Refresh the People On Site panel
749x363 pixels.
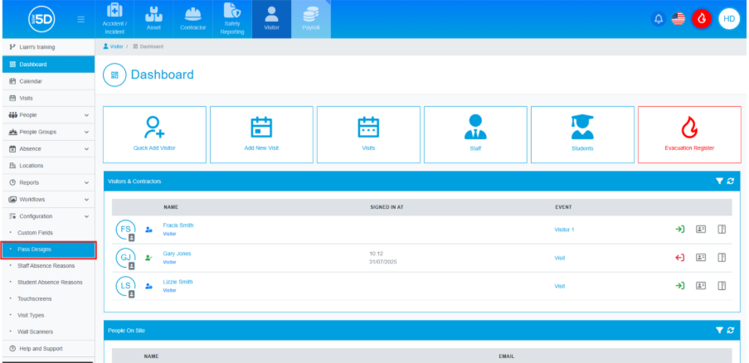tap(731, 330)
